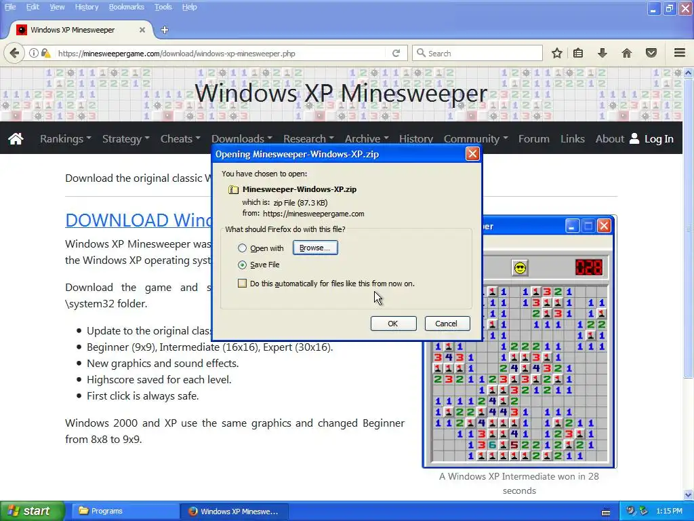Go to the Firefox home page icon

[627, 53]
